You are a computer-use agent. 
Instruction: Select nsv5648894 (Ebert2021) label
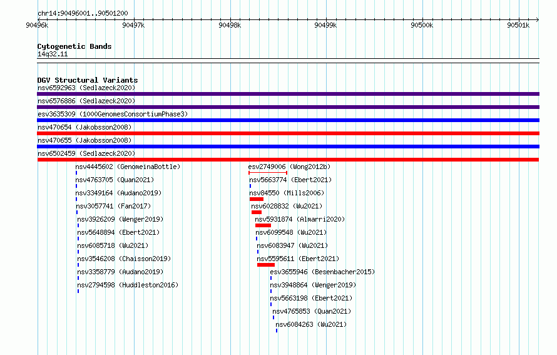pyautogui.click(x=118, y=232)
